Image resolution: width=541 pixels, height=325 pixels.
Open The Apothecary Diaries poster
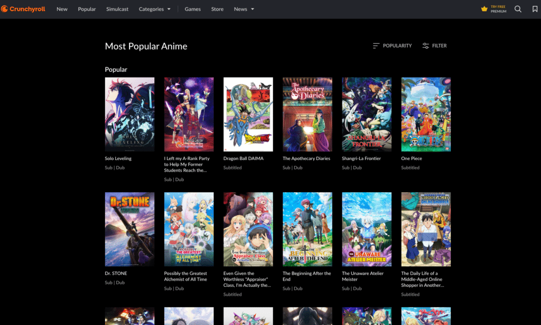tap(307, 114)
